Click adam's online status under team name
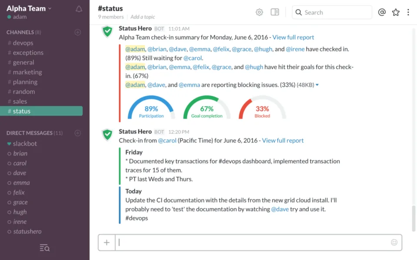Image resolution: width=417 pixels, height=260 pixels. (x=17, y=17)
